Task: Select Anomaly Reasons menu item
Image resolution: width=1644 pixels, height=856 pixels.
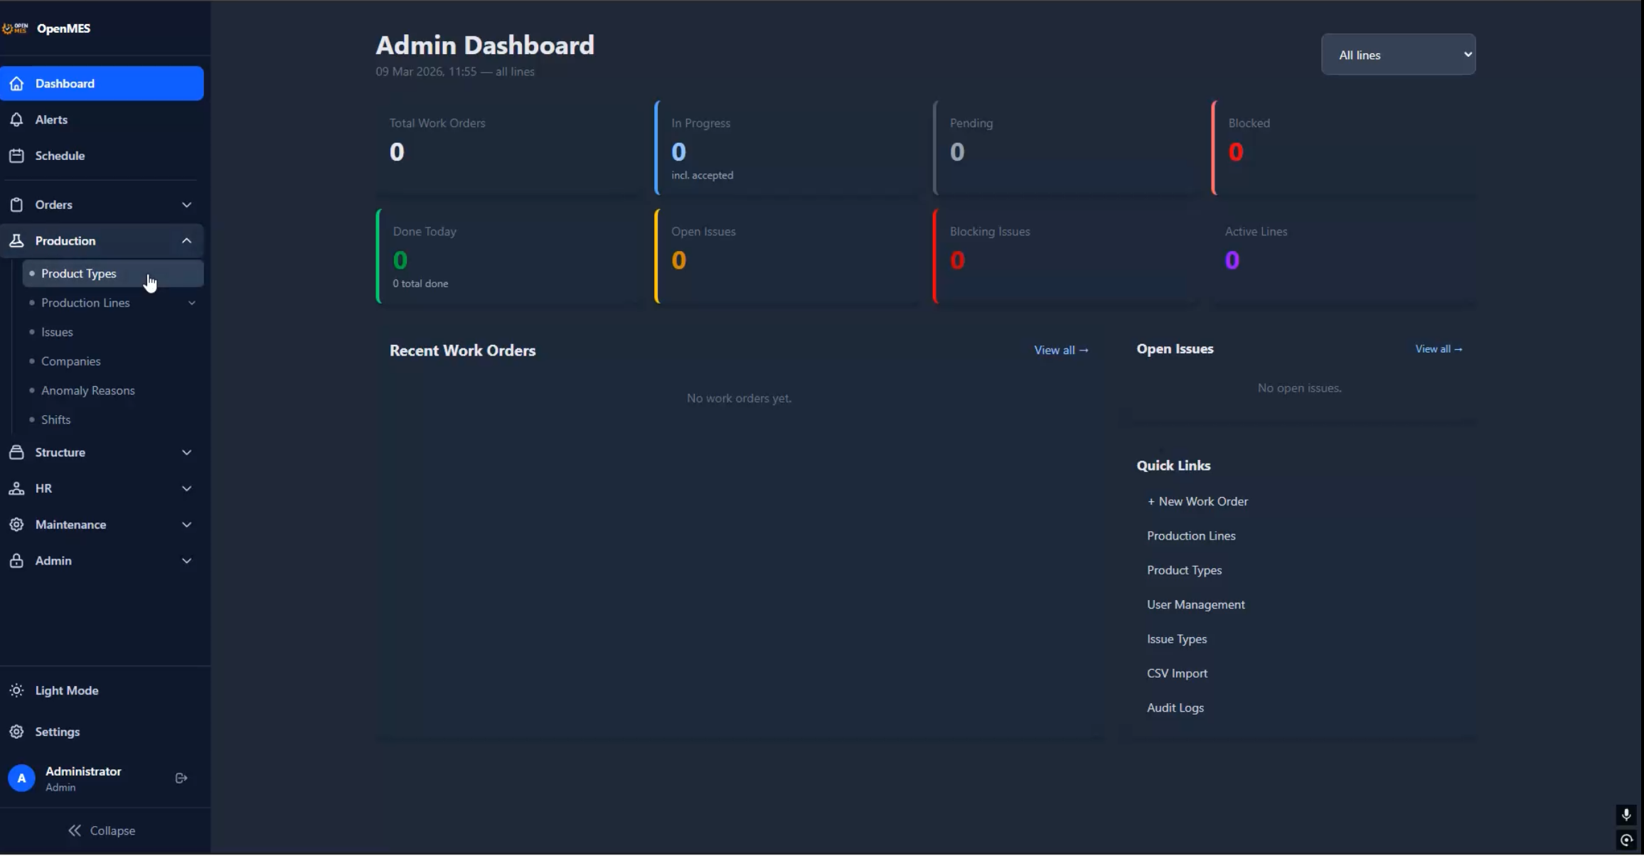Action: (87, 390)
